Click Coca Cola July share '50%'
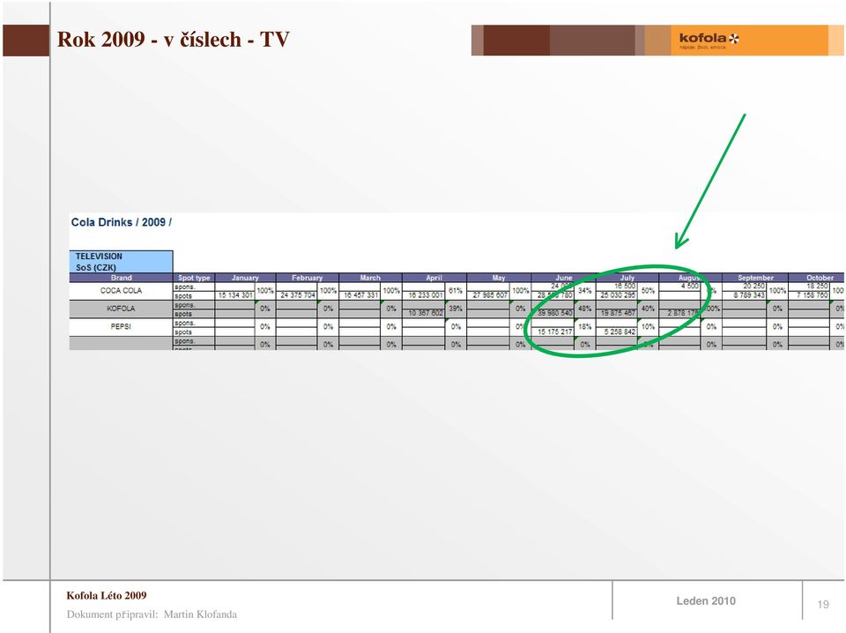Image resolution: width=846 pixels, height=633 pixels. (648, 291)
